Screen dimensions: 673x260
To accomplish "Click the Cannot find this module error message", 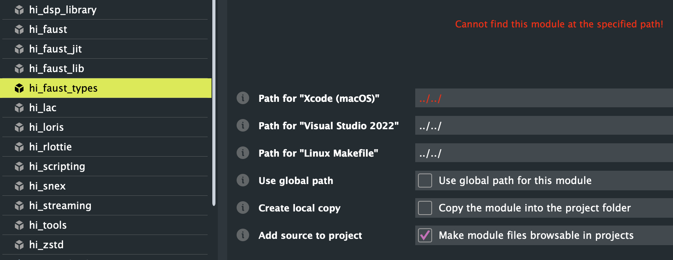I will [559, 24].
